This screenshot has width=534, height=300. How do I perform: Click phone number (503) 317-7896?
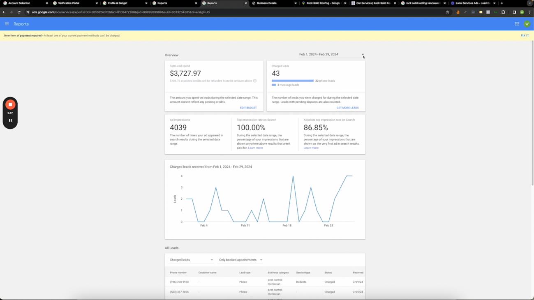(179, 292)
